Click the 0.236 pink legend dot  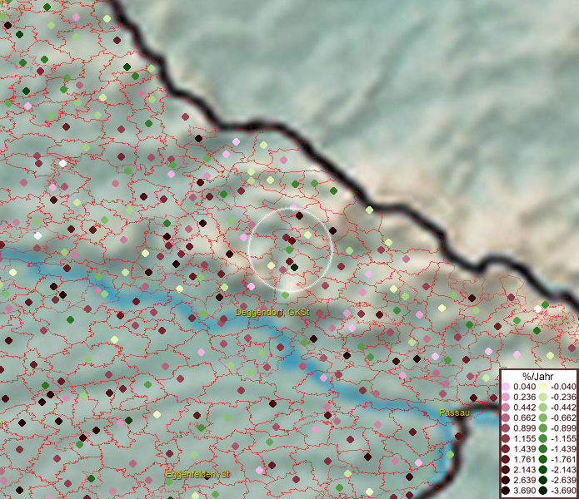(x=506, y=397)
